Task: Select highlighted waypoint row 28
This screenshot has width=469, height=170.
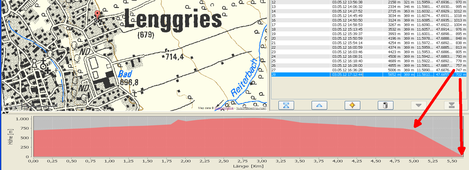Action: 347,75
